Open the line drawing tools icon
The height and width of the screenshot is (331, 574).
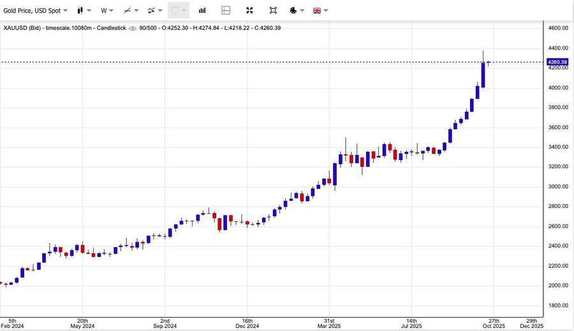pyautogui.click(x=128, y=10)
